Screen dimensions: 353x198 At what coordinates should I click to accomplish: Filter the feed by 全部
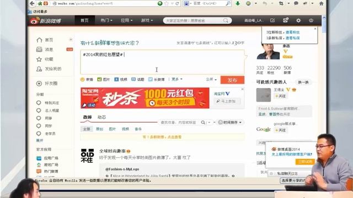(87, 129)
